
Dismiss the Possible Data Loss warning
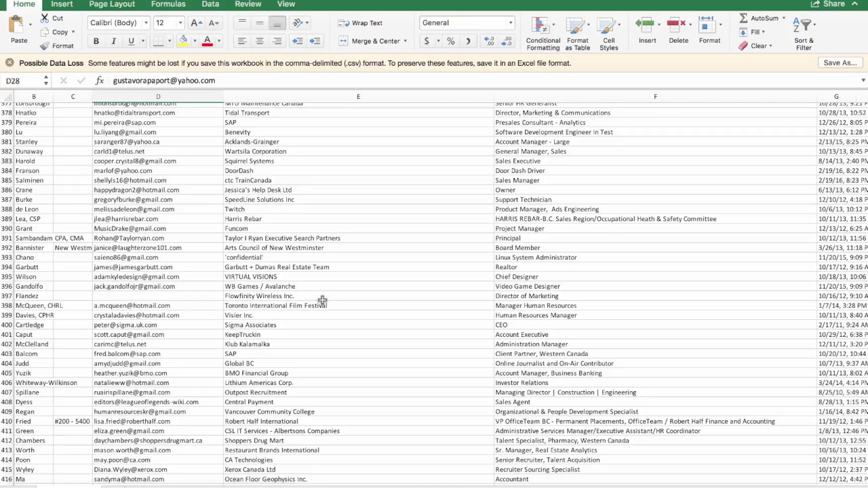click(9, 63)
